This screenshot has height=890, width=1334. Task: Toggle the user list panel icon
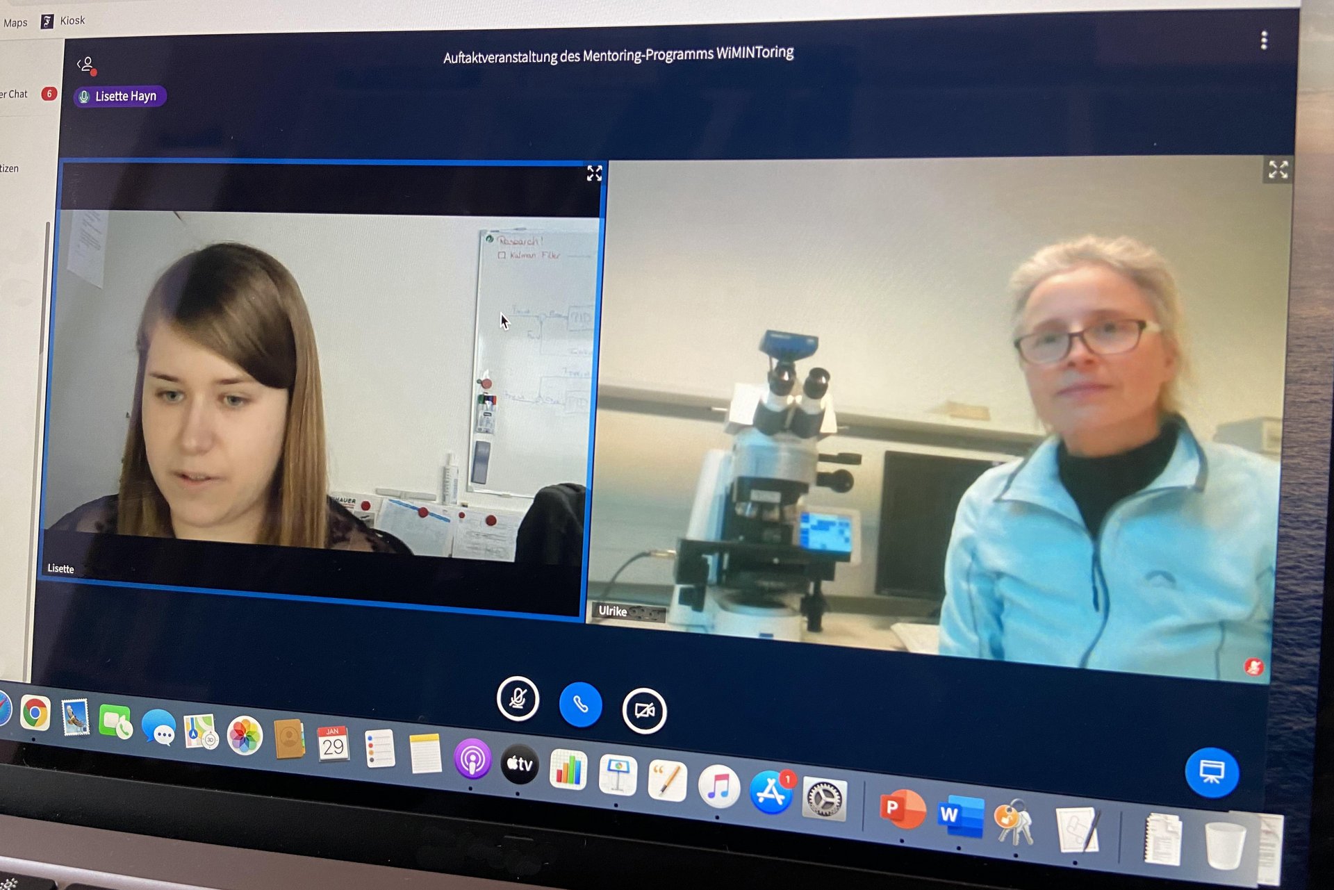pos(86,65)
